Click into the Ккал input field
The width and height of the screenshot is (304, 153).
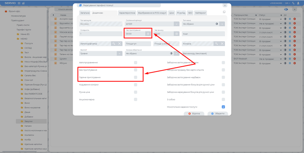[203, 34]
